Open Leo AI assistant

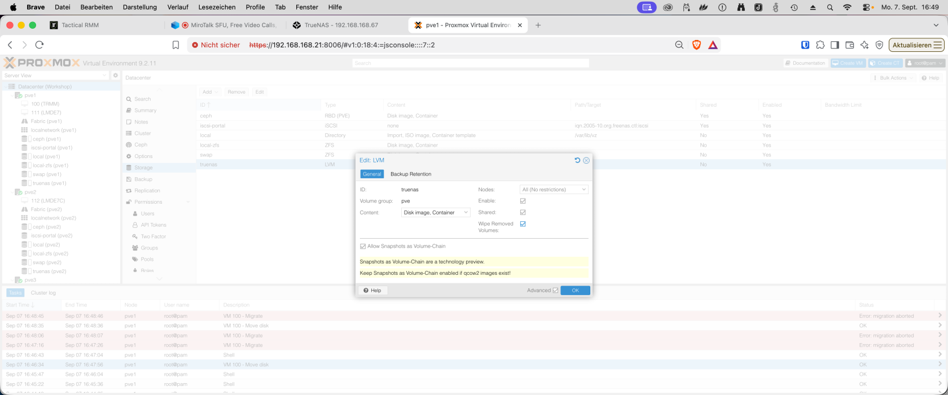tap(864, 45)
